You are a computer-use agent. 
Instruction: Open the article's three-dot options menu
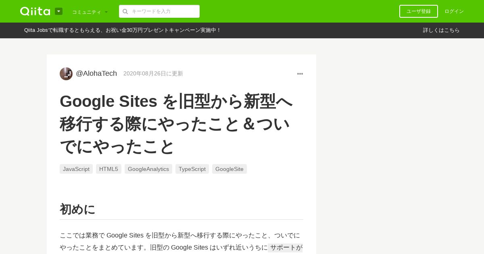coord(300,74)
